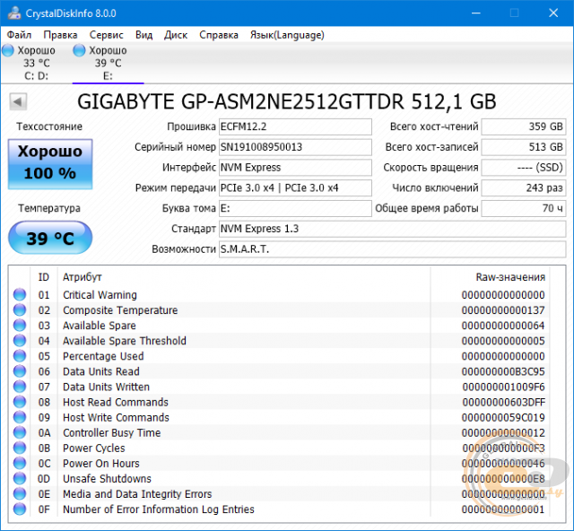Click the Возможности field S.M.A.R.T.
The width and height of the screenshot is (574, 531).
(x=393, y=249)
